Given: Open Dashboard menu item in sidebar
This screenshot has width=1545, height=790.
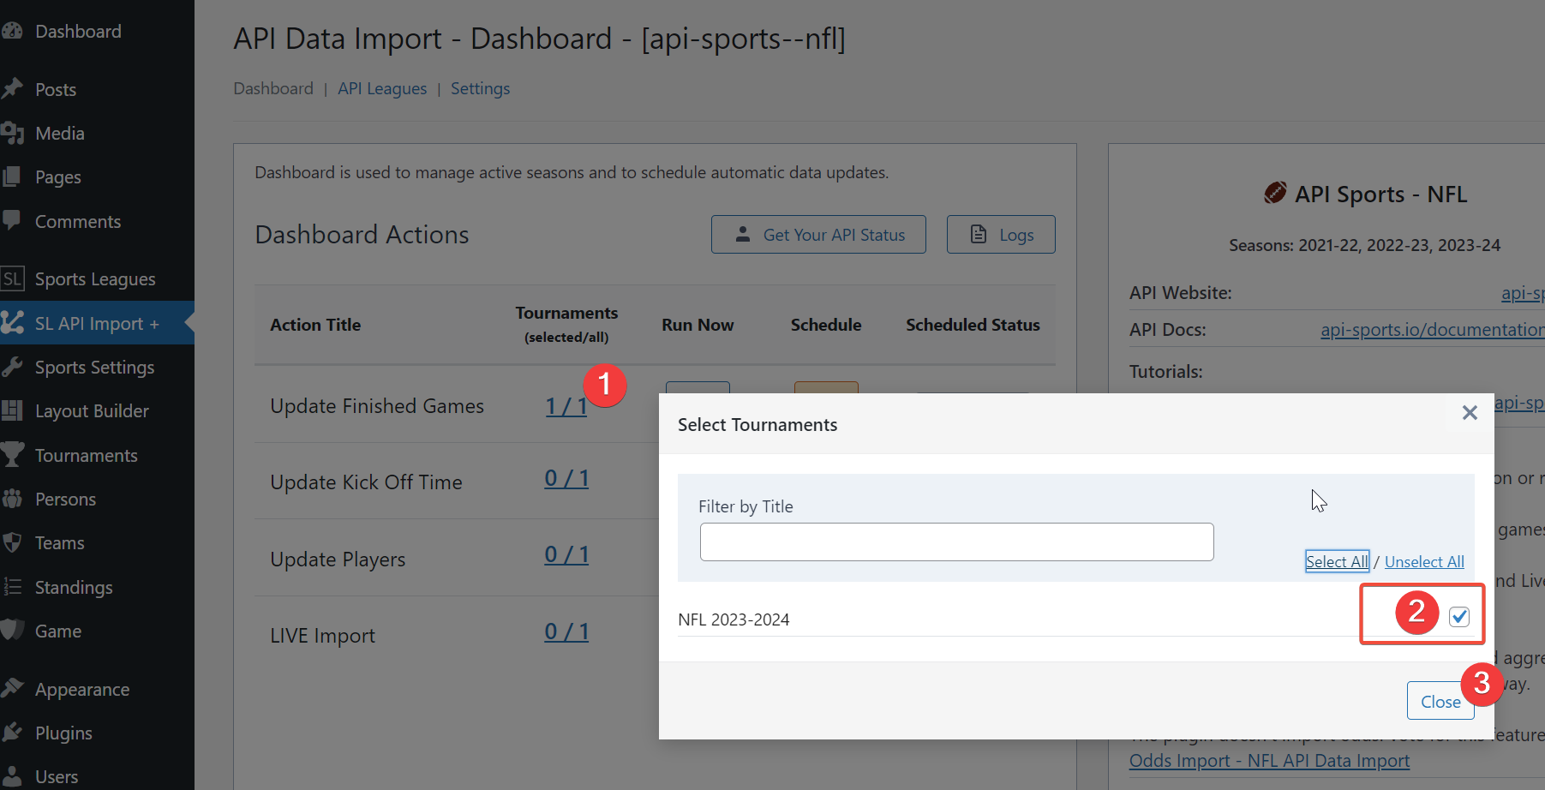Looking at the screenshot, I should (78, 32).
